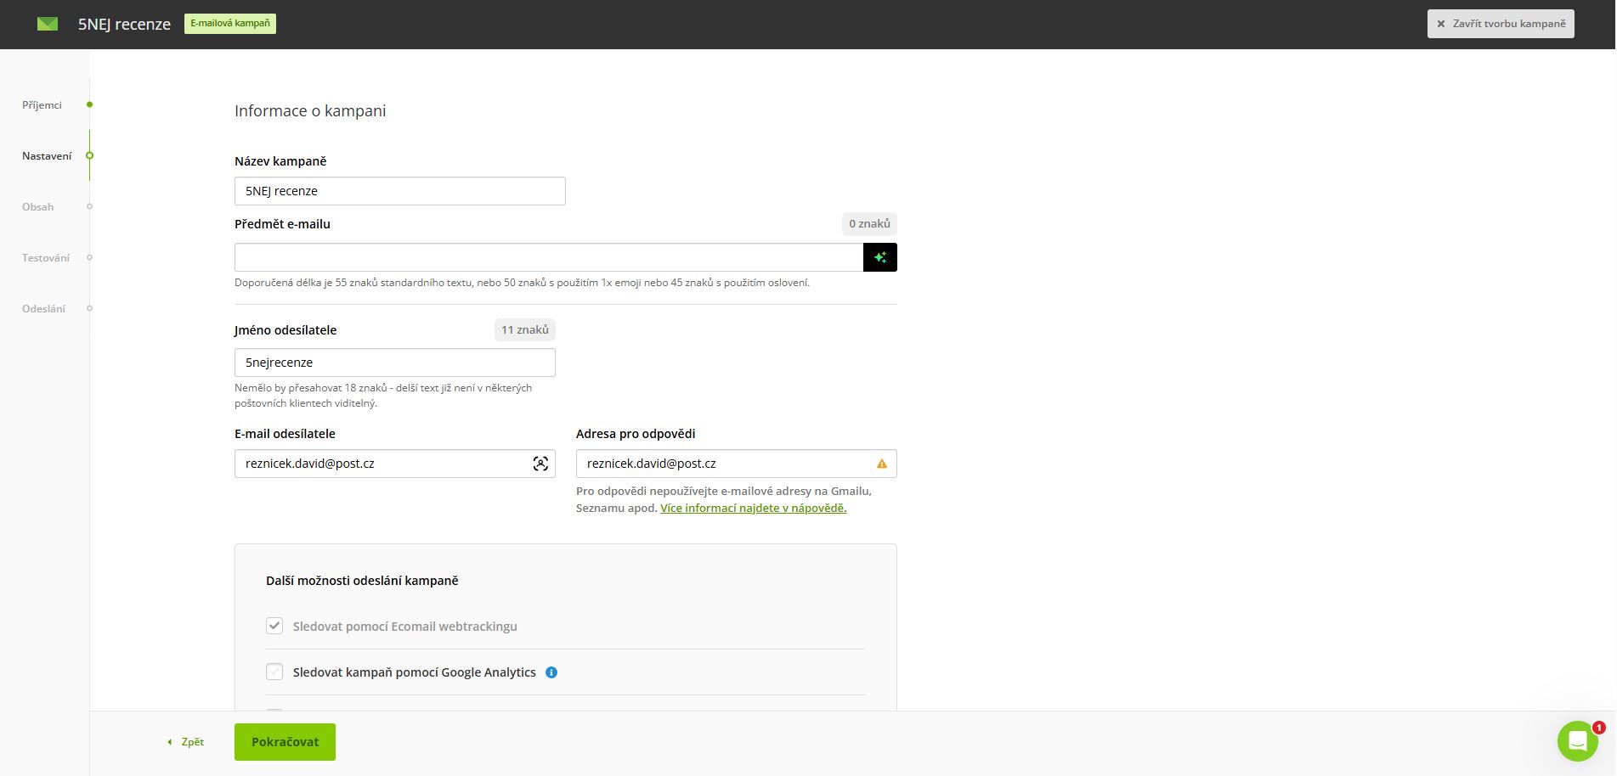Click the Jméno odesílatele input
This screenshot has height=776, width=1617.
pyautogui.click(x=395, y=363)
